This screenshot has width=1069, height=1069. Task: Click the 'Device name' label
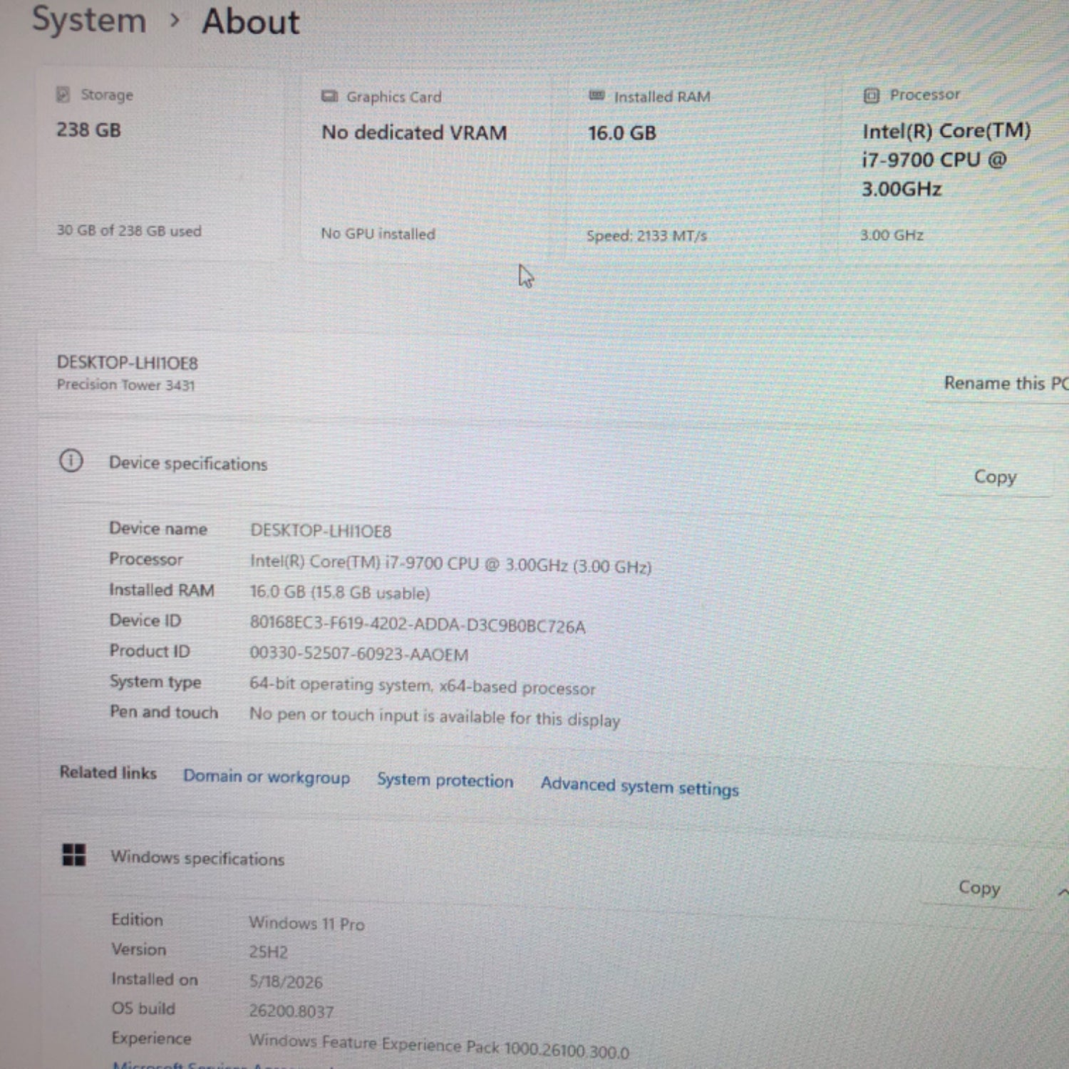pyautogui.click(x=158, y=528)
